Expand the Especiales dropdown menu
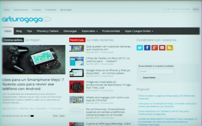The image size is (202, 126). [90, 31]
